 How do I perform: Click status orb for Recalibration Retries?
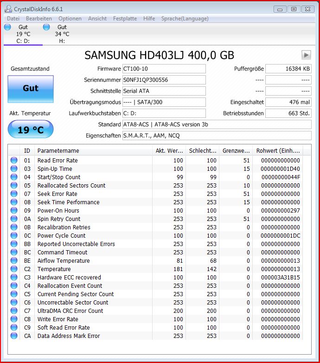pos(14,227)
